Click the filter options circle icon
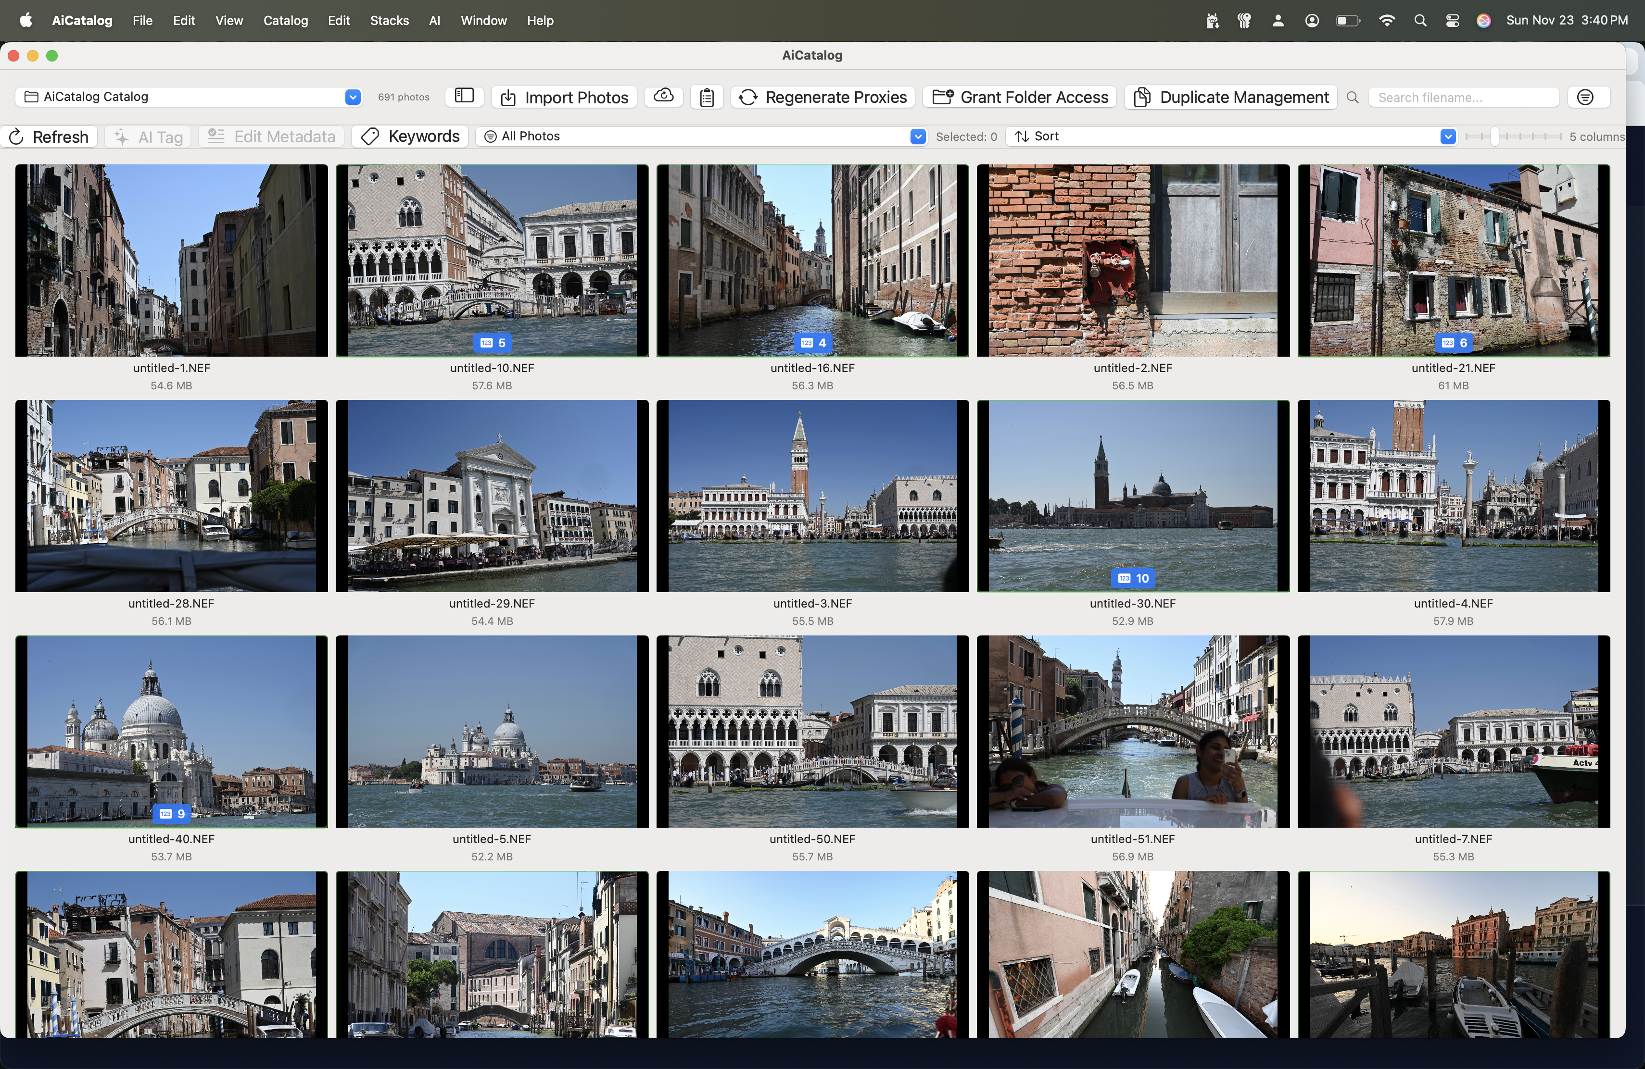The height and width of the screenshot is (1069, 1645). click(1585, 98)
